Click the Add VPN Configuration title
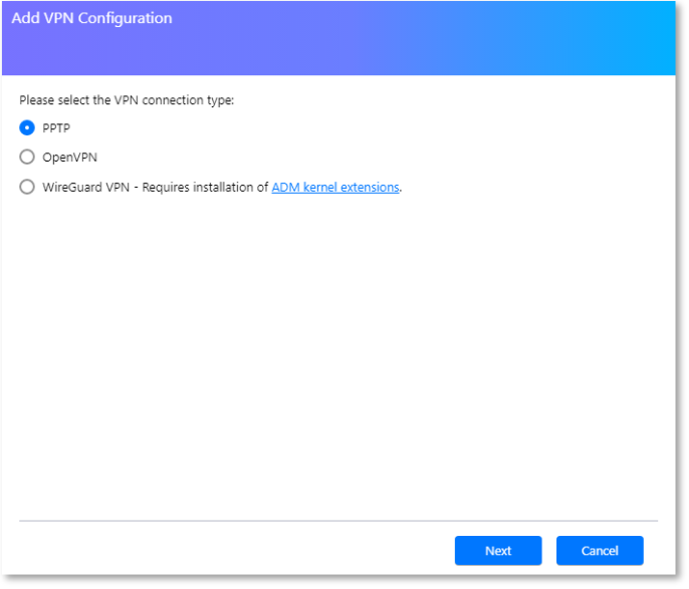This screenshot has height=589, width=689. (x=92, y=18)
